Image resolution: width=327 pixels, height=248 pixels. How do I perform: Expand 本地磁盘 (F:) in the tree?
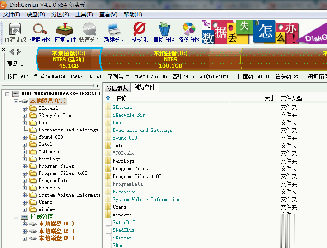[24, 239]
